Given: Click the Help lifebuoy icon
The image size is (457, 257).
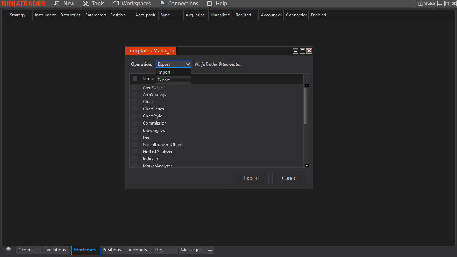Looking at the screenshot, I should (210, 4).
